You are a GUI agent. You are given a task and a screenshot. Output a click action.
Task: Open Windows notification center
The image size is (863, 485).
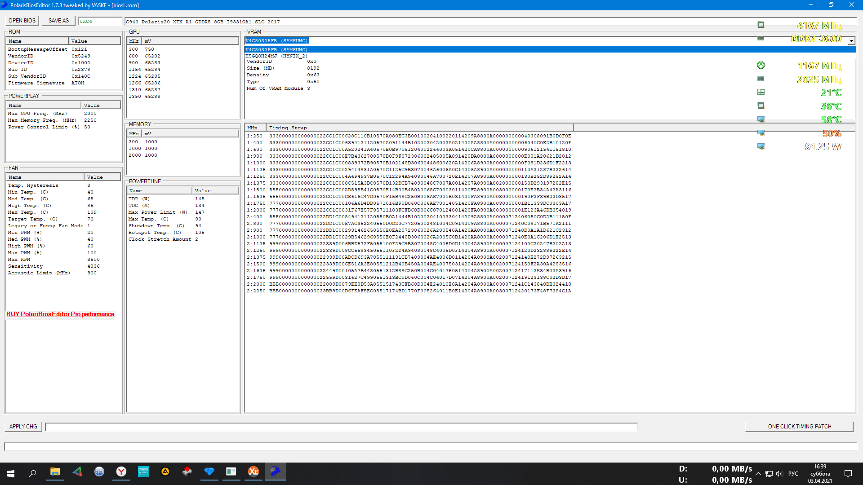pyautogui.click(x=848, y=474)
